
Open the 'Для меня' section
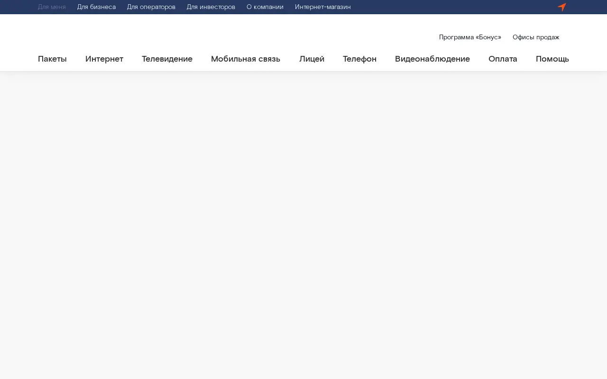(x=52, y=7)
